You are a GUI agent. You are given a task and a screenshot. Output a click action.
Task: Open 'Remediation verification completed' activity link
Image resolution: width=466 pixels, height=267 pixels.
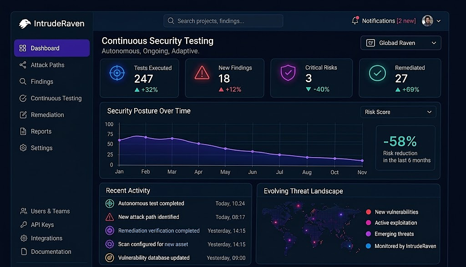pos(159,231)
